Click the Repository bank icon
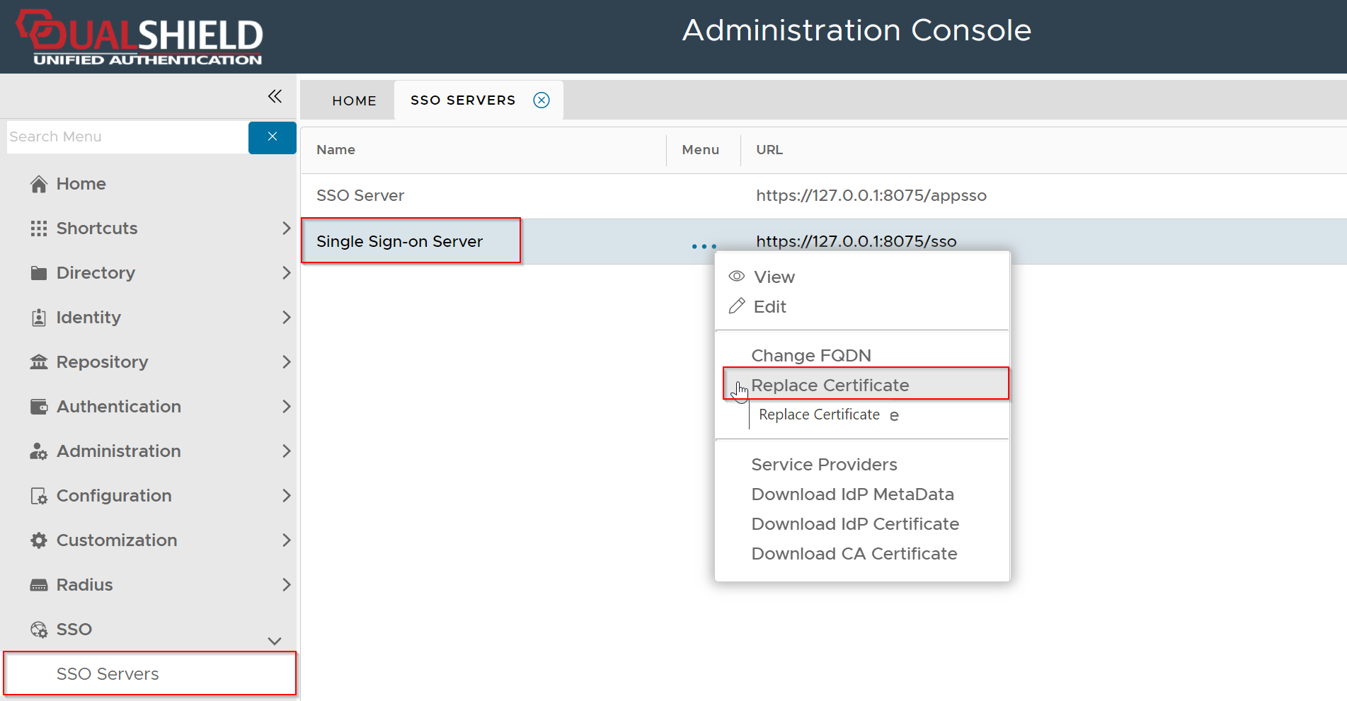The image size is (1347, 701). point(39,362)
